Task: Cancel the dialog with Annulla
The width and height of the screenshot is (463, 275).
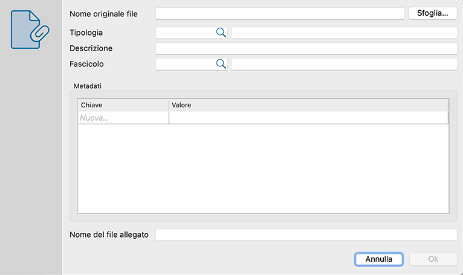Action: [379, 259]
